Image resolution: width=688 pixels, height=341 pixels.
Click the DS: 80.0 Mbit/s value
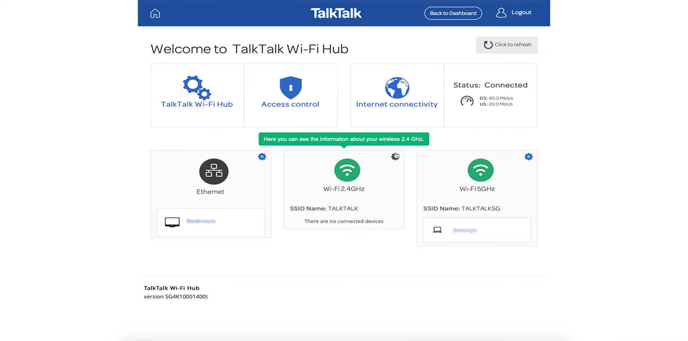[x=496, y=98]
